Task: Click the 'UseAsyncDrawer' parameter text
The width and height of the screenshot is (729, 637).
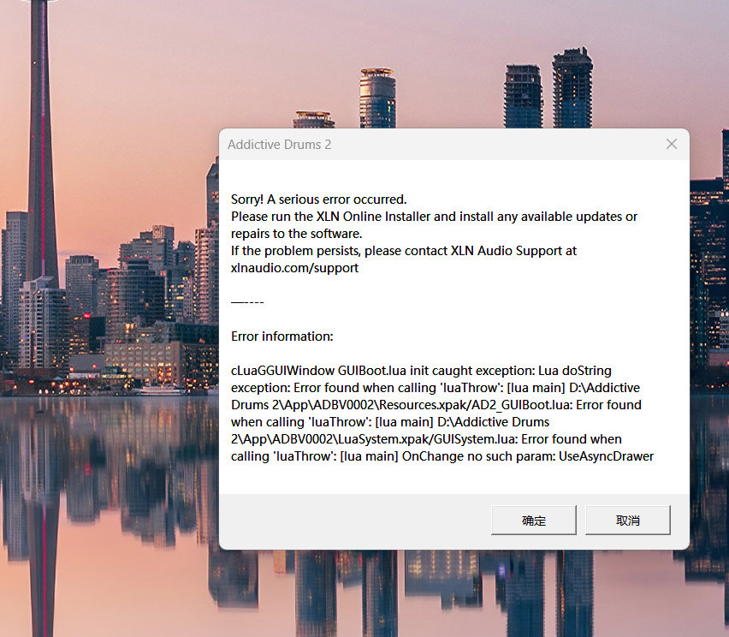Action: click(607, 456)
